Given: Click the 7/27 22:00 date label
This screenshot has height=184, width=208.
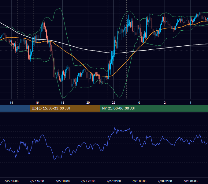Looking at the screenshot, I should pyautogui.click(x=114, y=181).
